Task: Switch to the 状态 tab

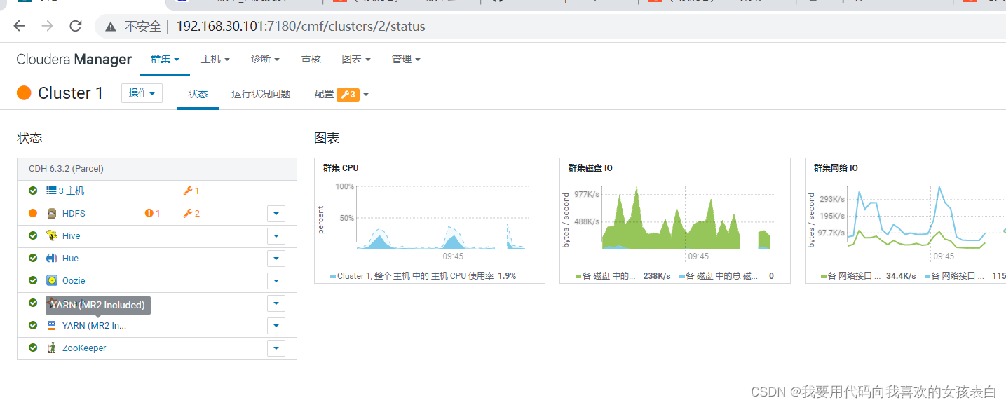Action: click(x=198, y=94)
